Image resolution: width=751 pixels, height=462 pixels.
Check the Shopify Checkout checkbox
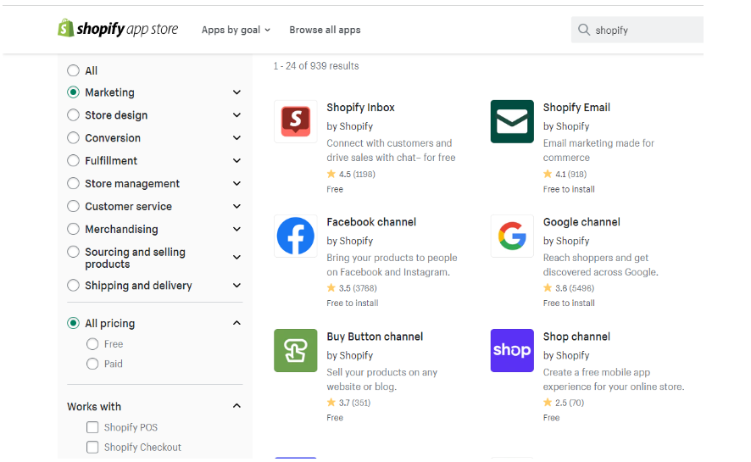[92, 447]
